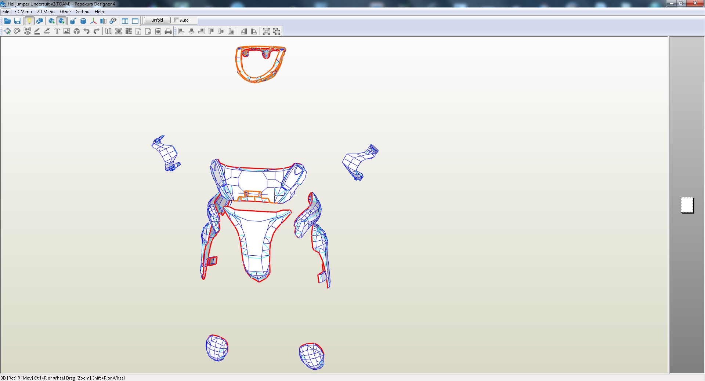
Task: Click the blue cylinder solid view icon
Action: 83,21
